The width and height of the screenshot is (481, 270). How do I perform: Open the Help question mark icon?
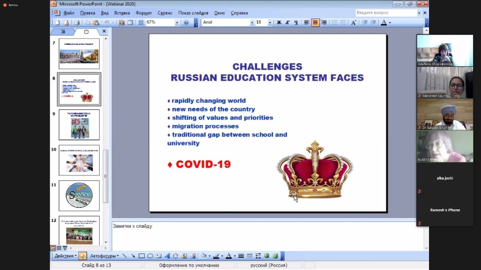(x=187, y=23)
